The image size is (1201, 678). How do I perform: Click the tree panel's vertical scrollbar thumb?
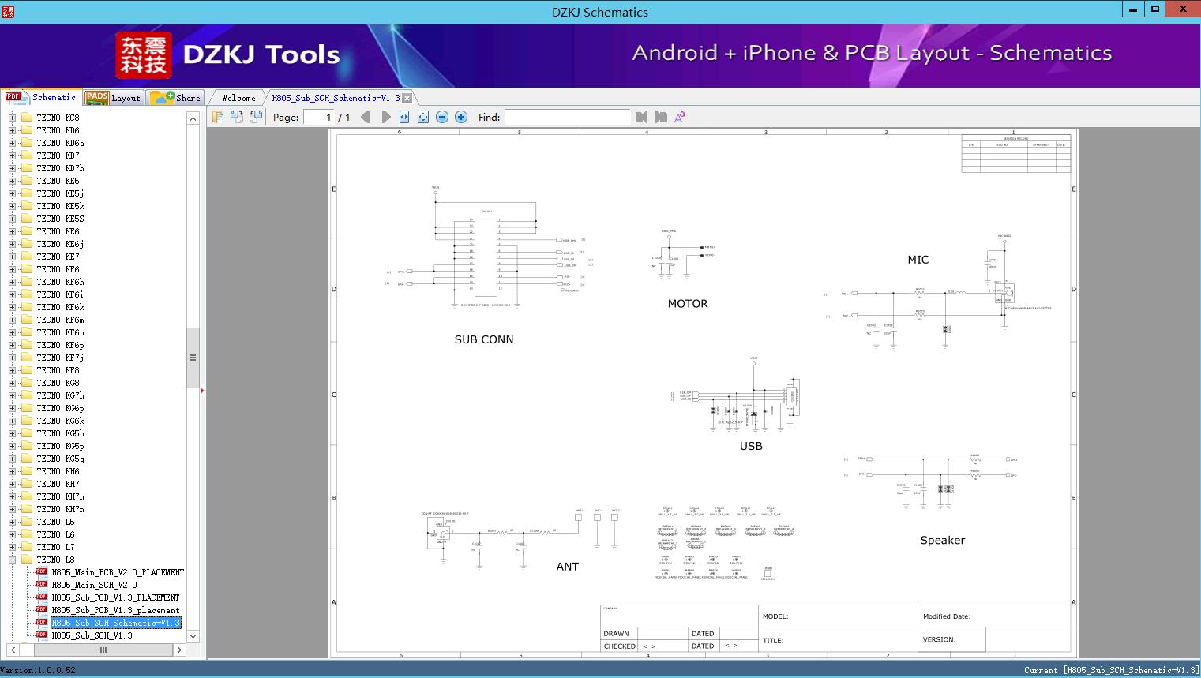coord(193,358)
